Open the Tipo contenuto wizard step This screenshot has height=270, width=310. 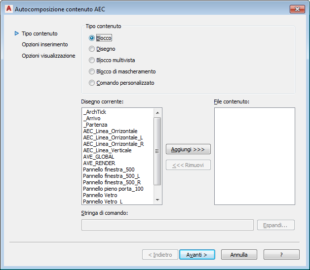coord(39,34)
